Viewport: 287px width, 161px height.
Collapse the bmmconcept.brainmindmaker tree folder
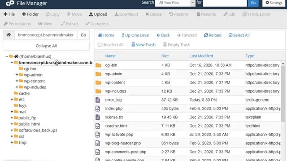[x=12, y=63]
